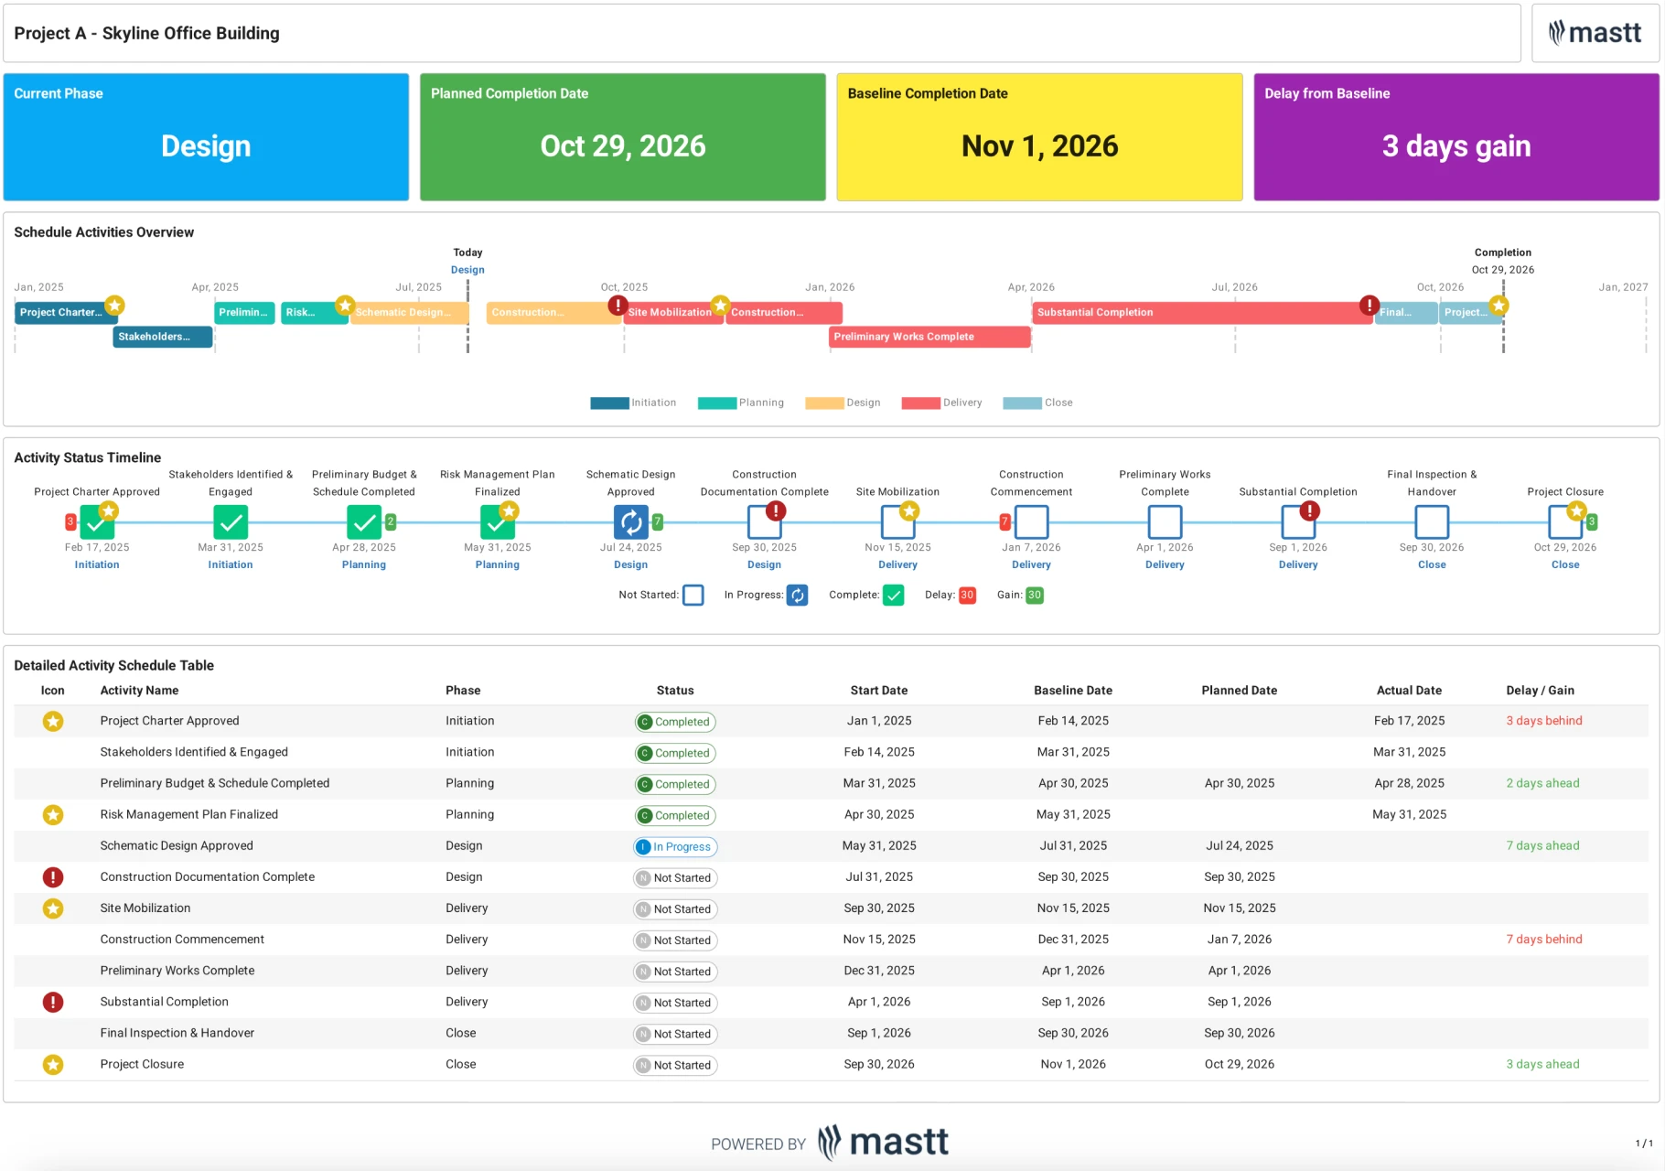Toggle the Not Started legend checkbox

pos(693,595)
